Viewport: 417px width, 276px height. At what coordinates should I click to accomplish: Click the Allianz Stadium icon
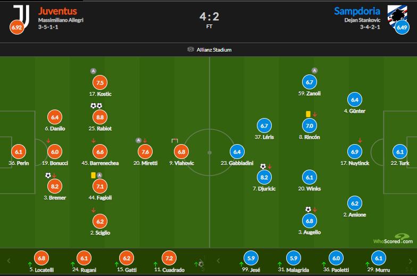[x=190, y=50]
